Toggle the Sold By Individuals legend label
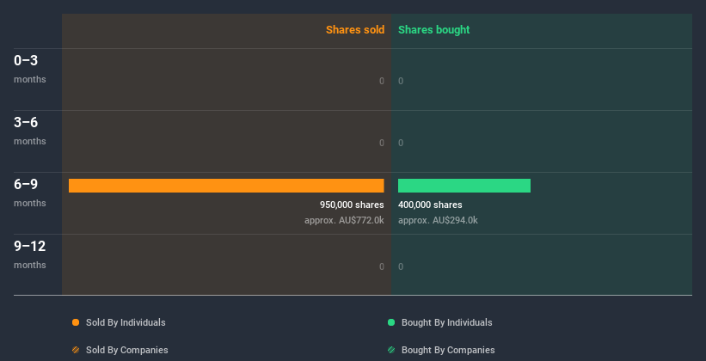The height and width of the screenshot is (361, 706). [x=126, y=322]
